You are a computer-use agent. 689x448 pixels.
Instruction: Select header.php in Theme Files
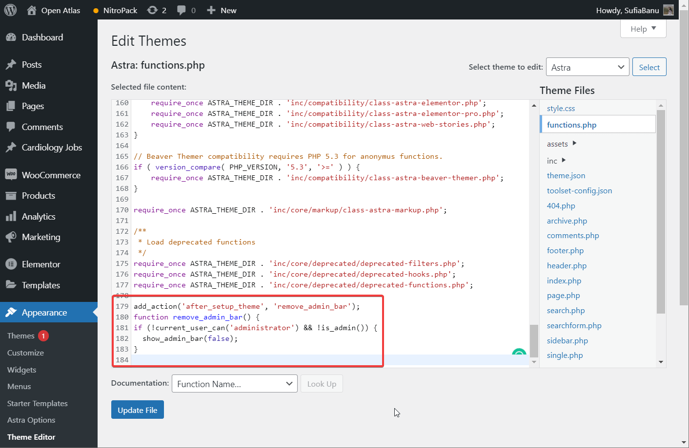pyautogui.click(x=567, y=265)
